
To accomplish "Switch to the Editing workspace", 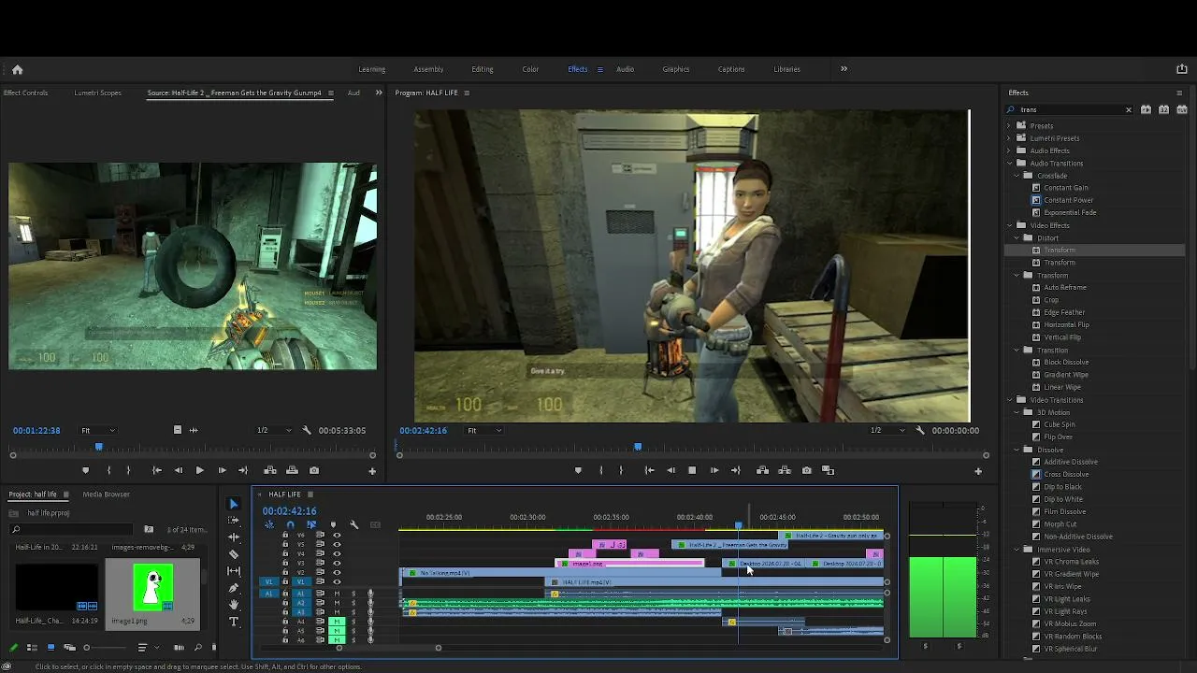I will click(x=483, y=69).
